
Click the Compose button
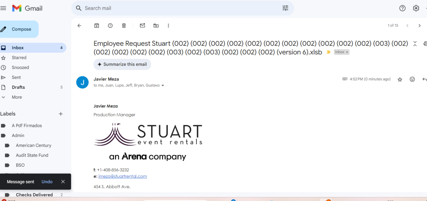point(19,29)
